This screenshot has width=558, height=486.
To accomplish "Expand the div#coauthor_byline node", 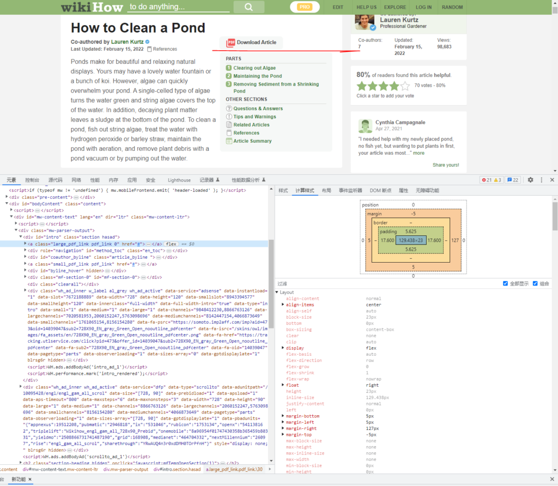I will (x=25, y=257).
